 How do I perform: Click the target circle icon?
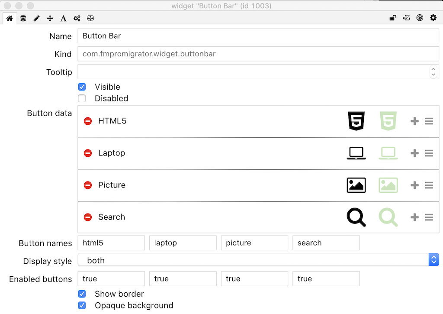pyautogui.click(x=420, y=18)
